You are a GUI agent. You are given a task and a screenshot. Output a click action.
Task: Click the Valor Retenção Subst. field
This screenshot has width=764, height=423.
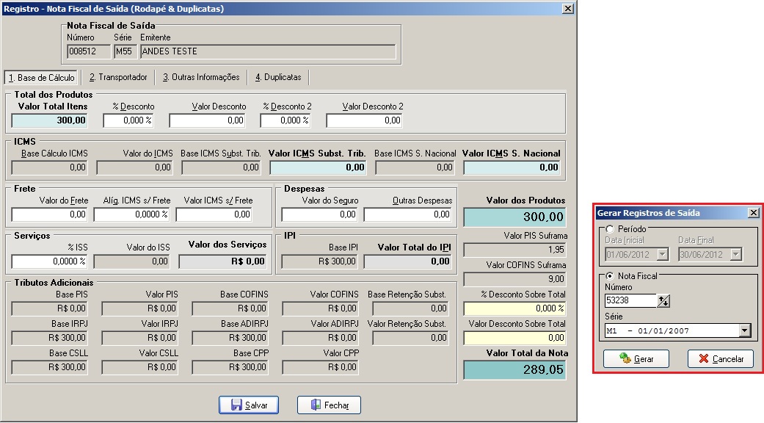point(410,338)
